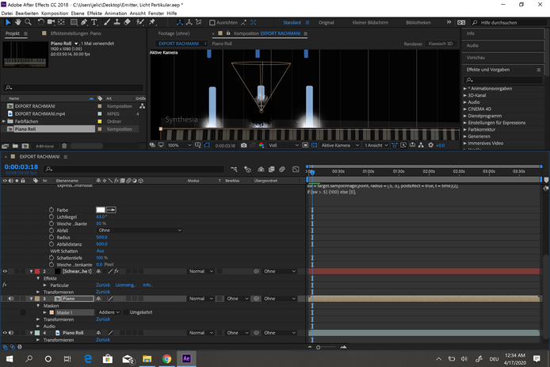Image resolution: width=550 pixels, height=367 pixels.
Task: Select EXPORT RACHMANI.mp4 in project panel
Action: tap(40, 113)
